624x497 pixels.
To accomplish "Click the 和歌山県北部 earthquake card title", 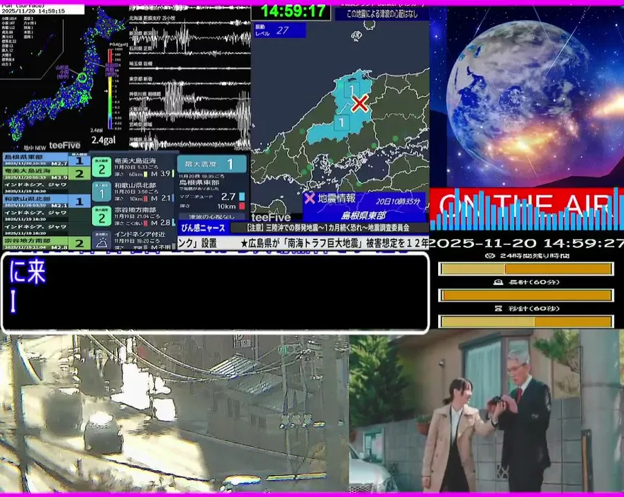I will click(135, 185).
